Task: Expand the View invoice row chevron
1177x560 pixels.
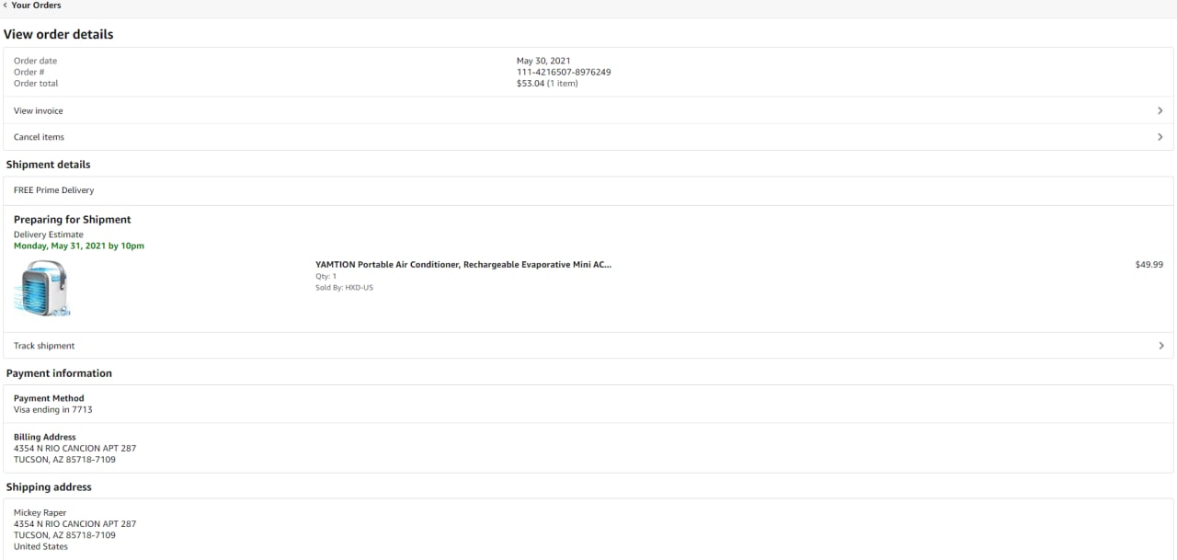Action: click(x=1160, y=110)
